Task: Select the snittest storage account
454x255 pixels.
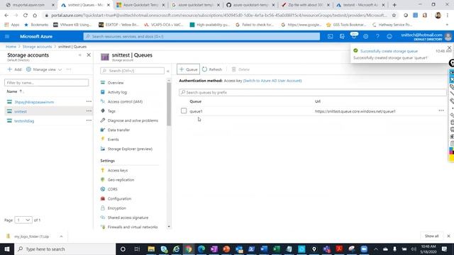Action: click(x=21, y=111)
